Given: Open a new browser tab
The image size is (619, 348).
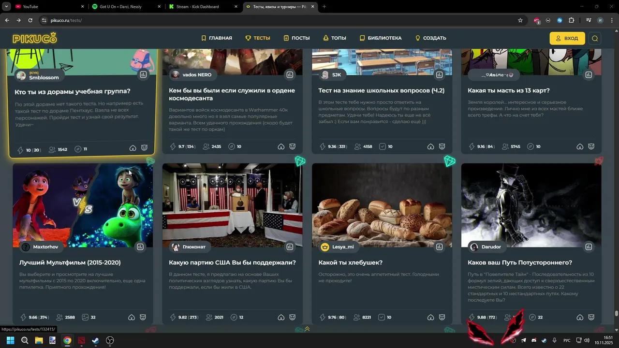Looking at the screenshot, I should coord(324,7).
